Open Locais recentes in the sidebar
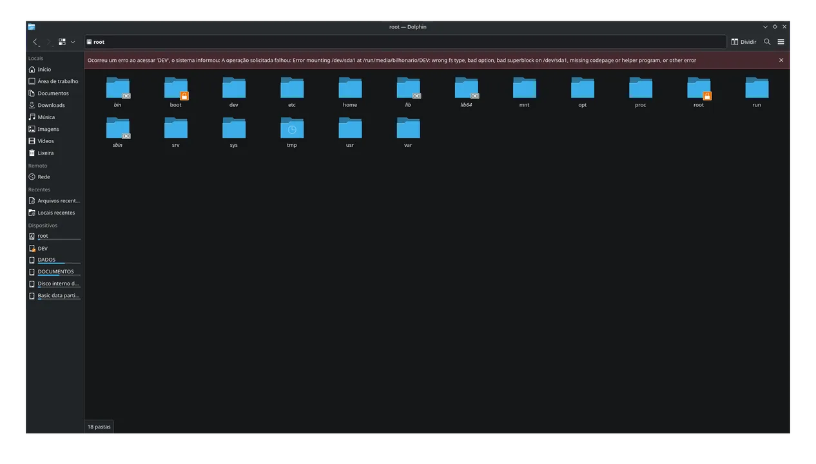Image resolution: width=816 pixels, height=464 pixels. [55, 213]
